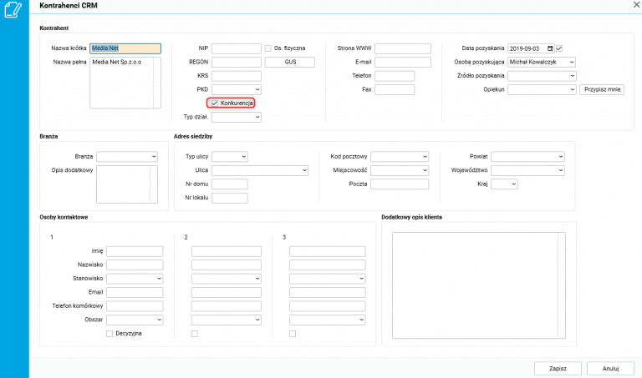The width and height of the screenshot is (642, 378).
Task: Click the notepad edit icon in sidebar
Action: (x=13, y=9)
